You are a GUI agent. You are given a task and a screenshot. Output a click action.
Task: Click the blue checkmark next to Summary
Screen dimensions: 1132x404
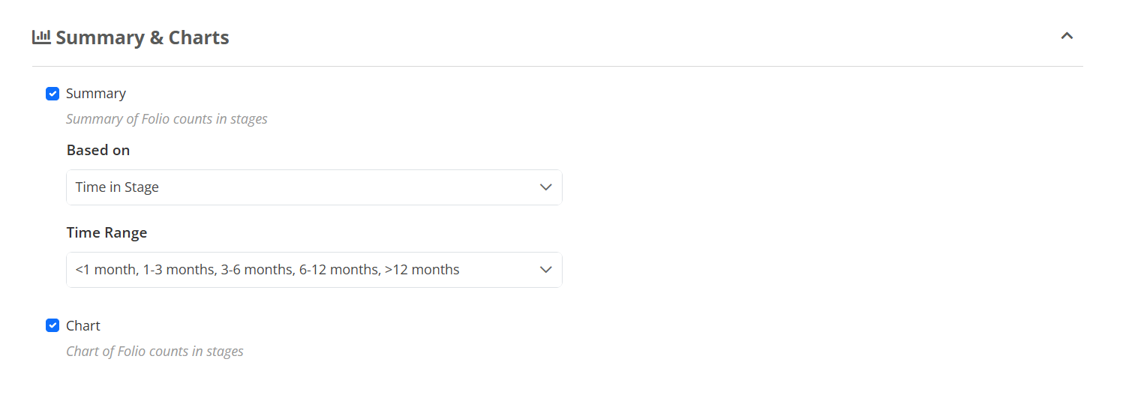[53, 94]
